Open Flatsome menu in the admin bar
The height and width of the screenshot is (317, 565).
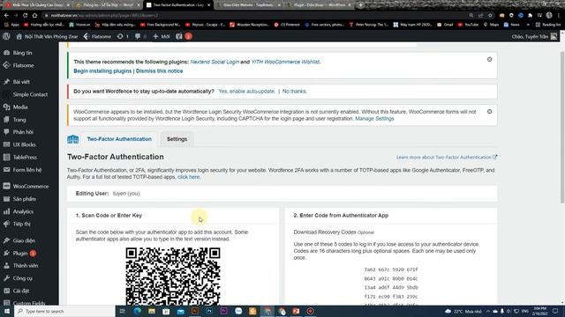coord(97,36)
